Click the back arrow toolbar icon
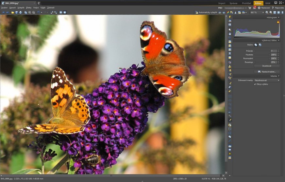Viewport: 285px width, 182px height. (3, 12)
